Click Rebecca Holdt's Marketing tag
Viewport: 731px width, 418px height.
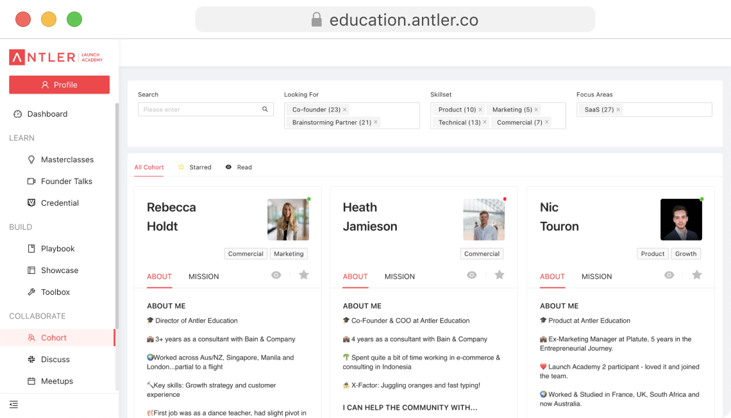tap(289, 253)
